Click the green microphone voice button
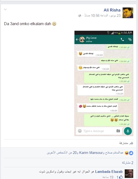This screenshot has height=179, width=138. click(x=128, y=131)
